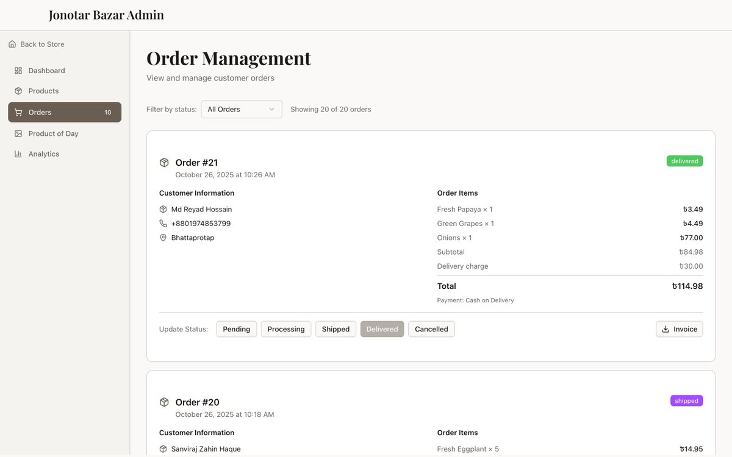
Task: Set order #21 status to Shipped
Action: pos(335,329)
